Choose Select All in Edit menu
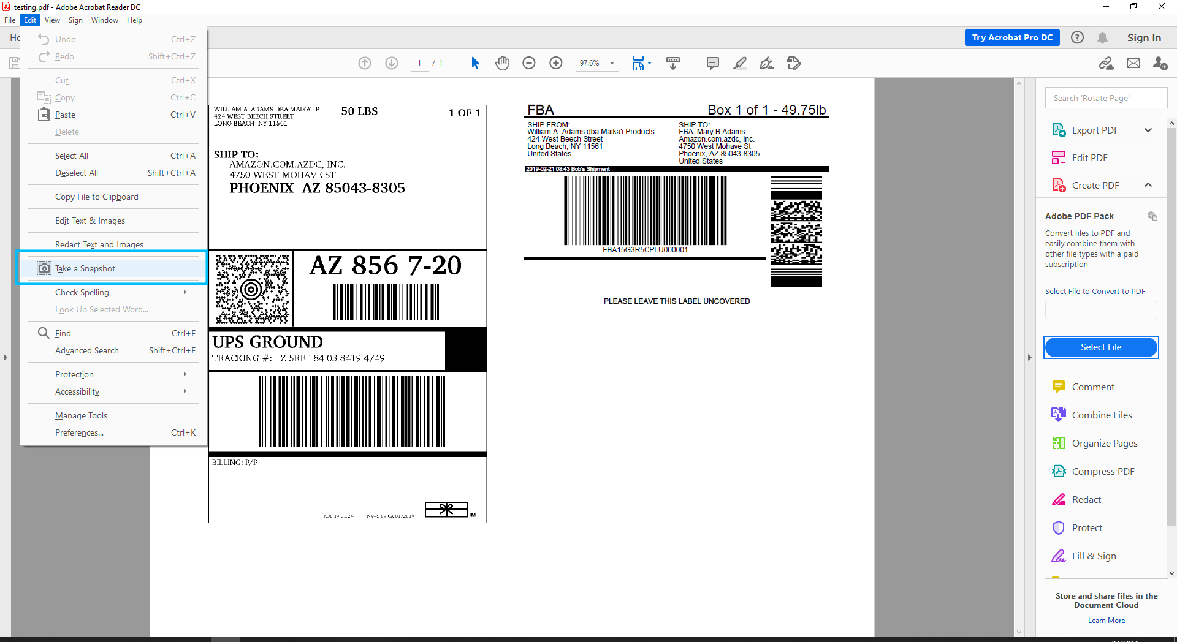This screenshot has height=642, width=1177. (x=113, y=156)
